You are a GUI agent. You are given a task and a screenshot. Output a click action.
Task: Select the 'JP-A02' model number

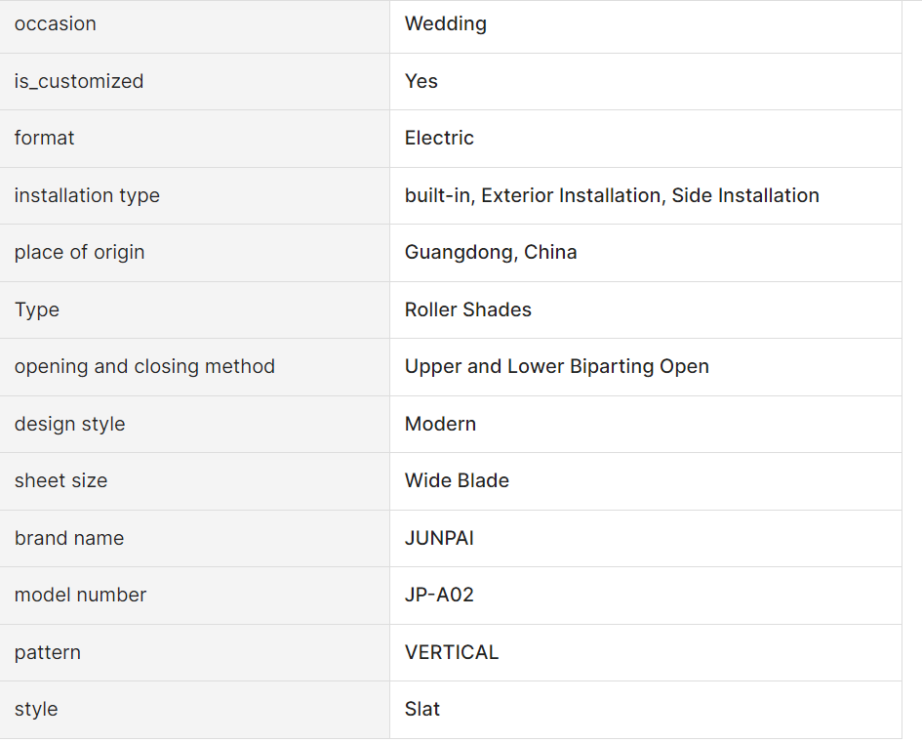[439, 595]
